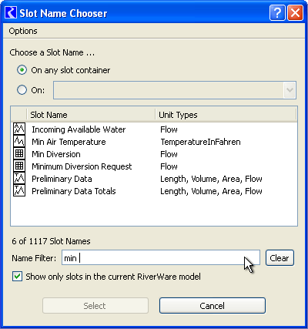This screenshot has height=329, width=308.
Task: Sort the list by the Slot Name column header
Action: pyautogui.click(x=91, y=115)
